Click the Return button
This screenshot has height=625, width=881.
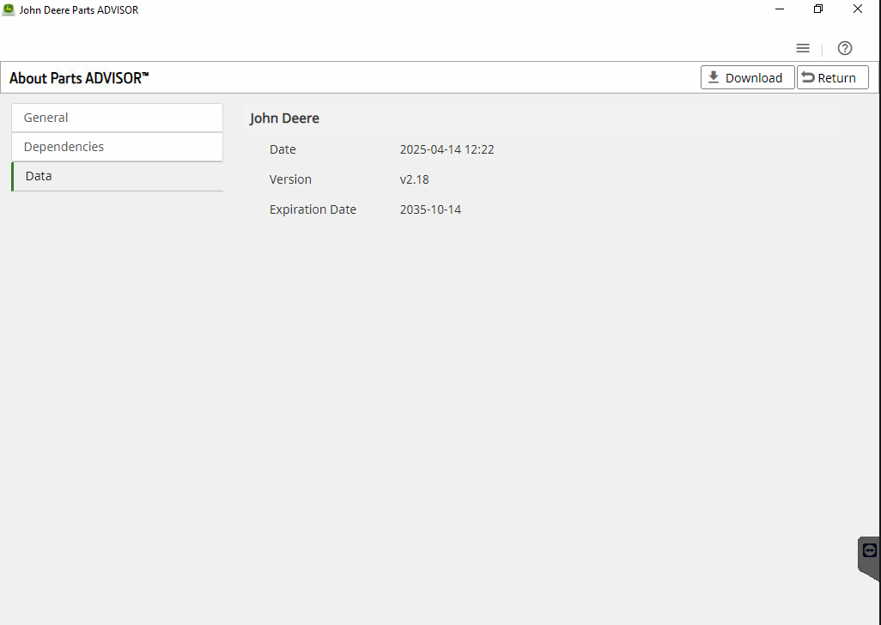[x=832, y=77]
